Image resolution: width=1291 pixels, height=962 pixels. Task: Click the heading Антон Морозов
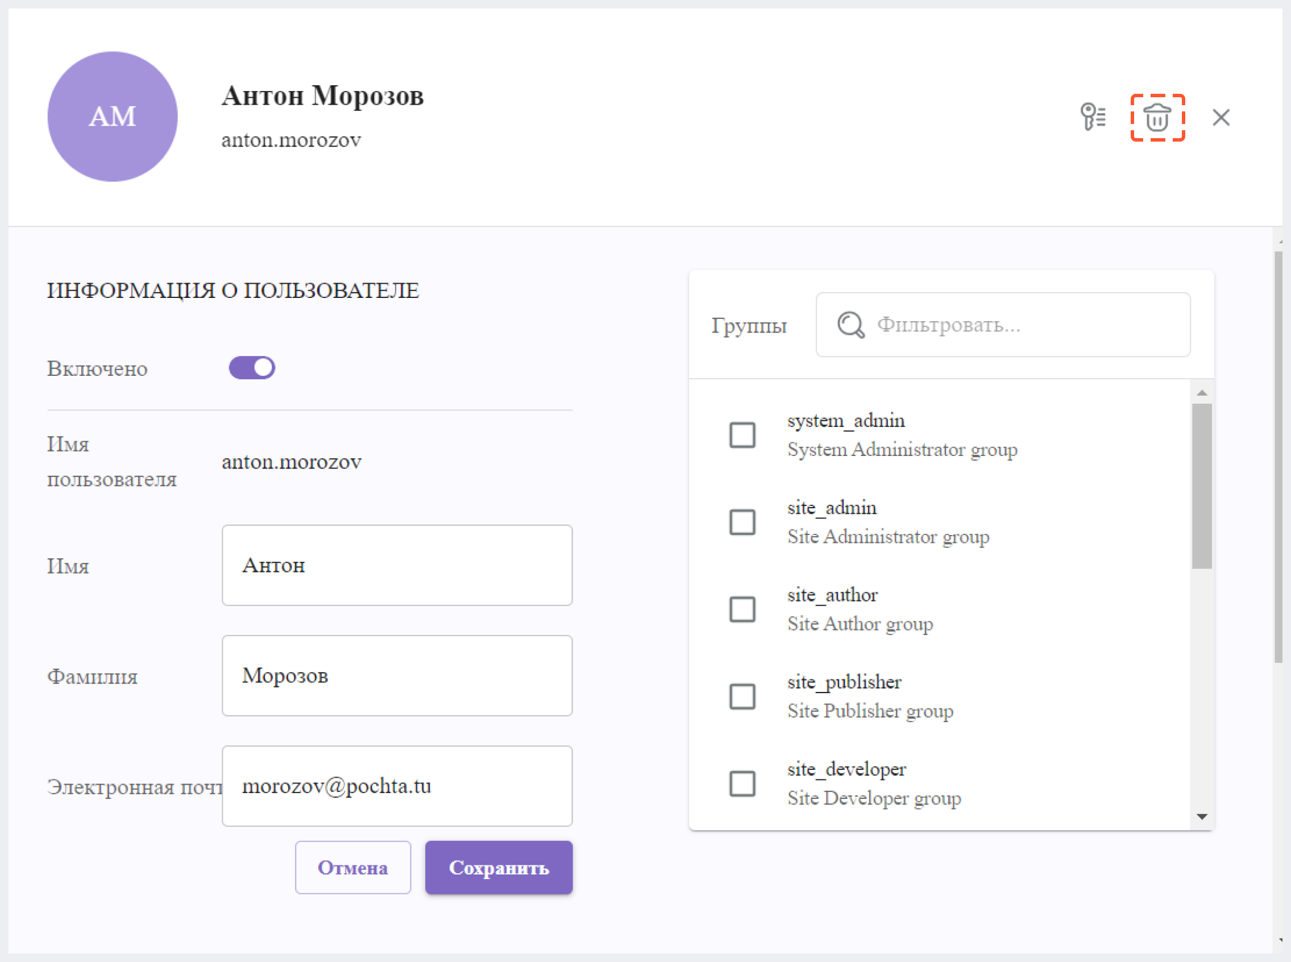(x=322, y=96)
